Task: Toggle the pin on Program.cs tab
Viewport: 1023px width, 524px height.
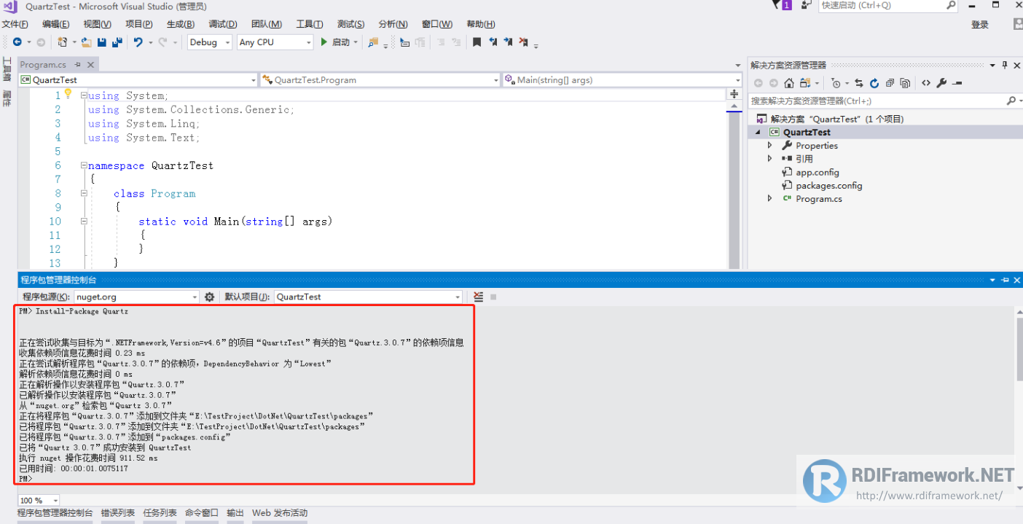Action: pyautogui.click(x=78, y=65)
